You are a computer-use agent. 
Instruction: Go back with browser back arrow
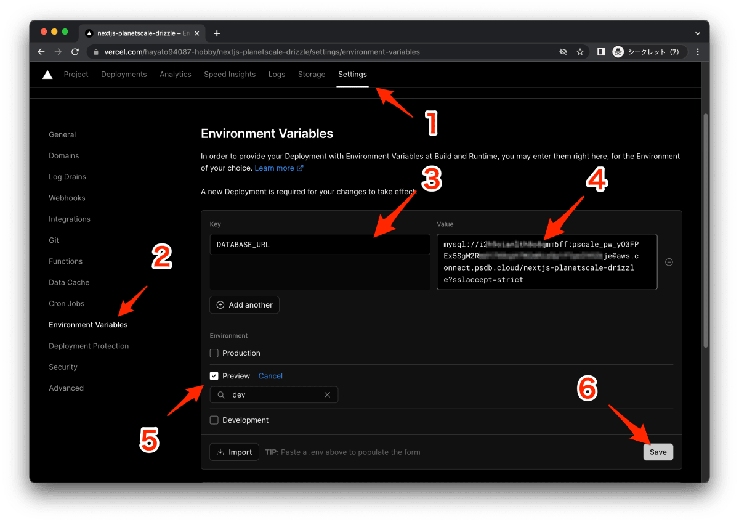41,52
